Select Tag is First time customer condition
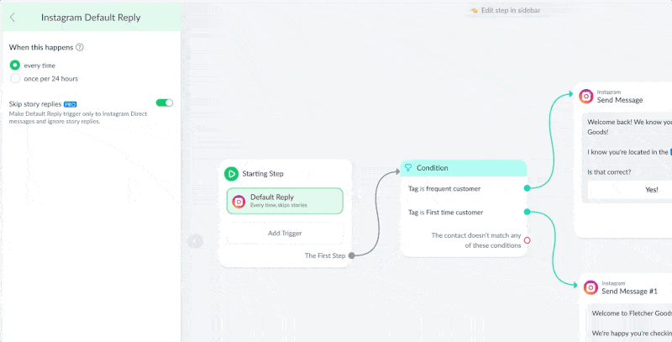672x342 pixels. coord(446,212)
